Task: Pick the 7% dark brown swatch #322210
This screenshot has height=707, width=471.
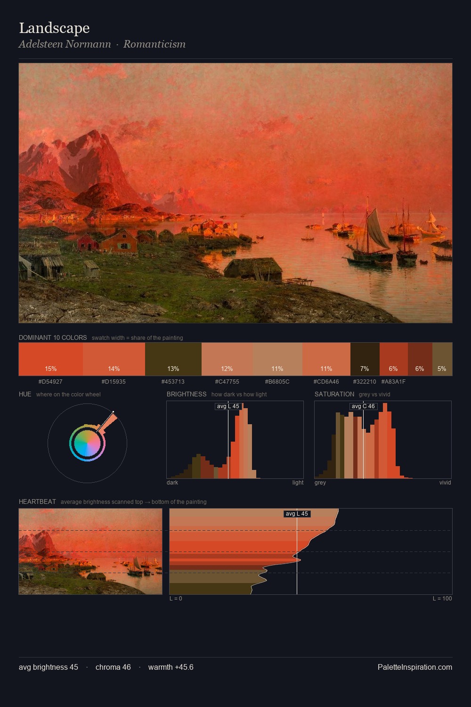Action: click(x=365, y=359)
